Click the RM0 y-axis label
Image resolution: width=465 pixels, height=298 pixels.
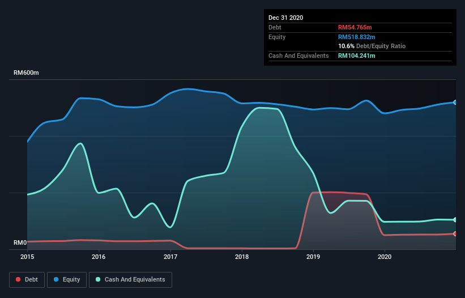click(x=20, y=242)
